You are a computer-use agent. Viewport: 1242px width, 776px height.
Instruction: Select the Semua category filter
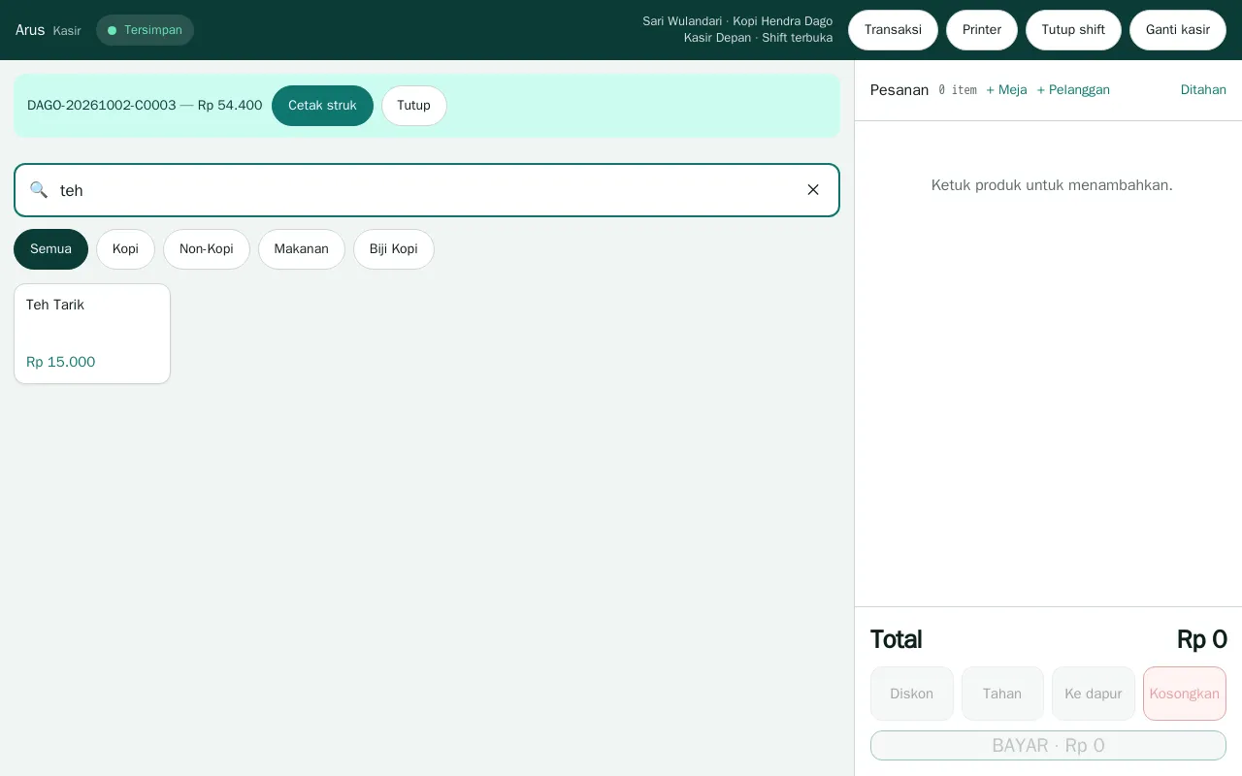(x=50, y=249)
